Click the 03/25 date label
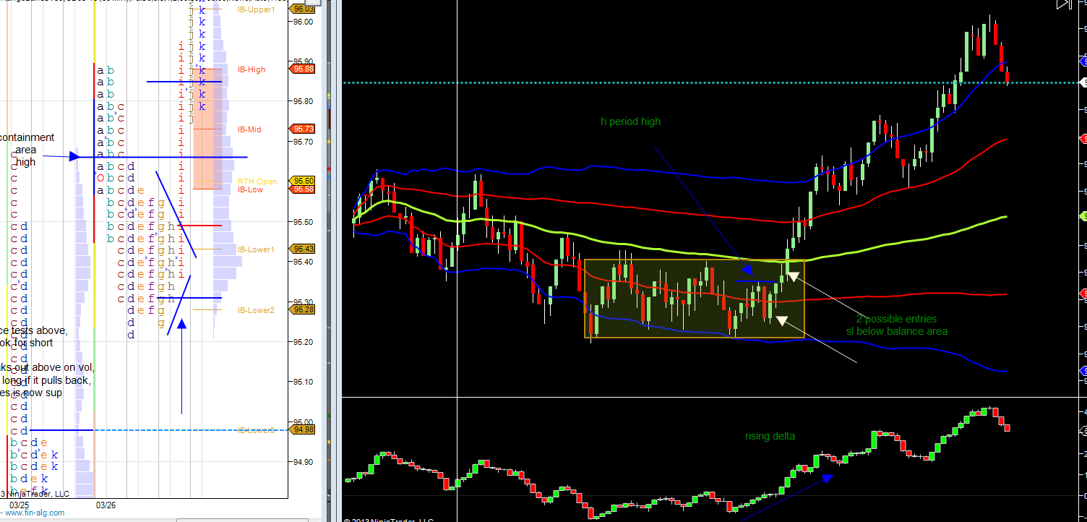 19,504
